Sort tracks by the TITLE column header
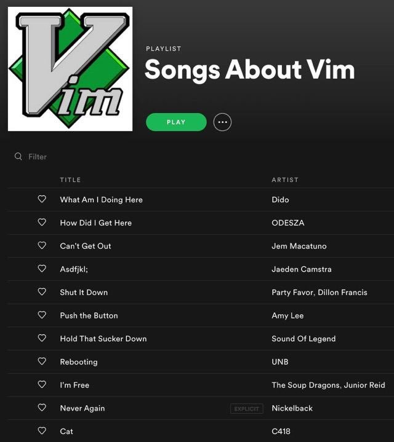The width and height of the screenshot is (394, 442). coord(70,180)
